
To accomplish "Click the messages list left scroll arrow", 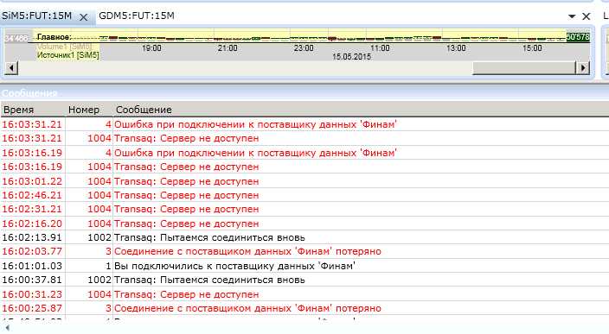I will [7, 328].
